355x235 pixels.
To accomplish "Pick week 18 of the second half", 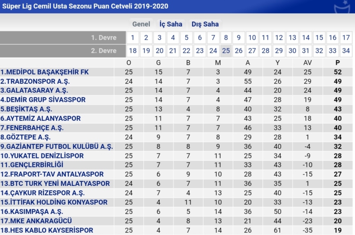I will 133,51.
